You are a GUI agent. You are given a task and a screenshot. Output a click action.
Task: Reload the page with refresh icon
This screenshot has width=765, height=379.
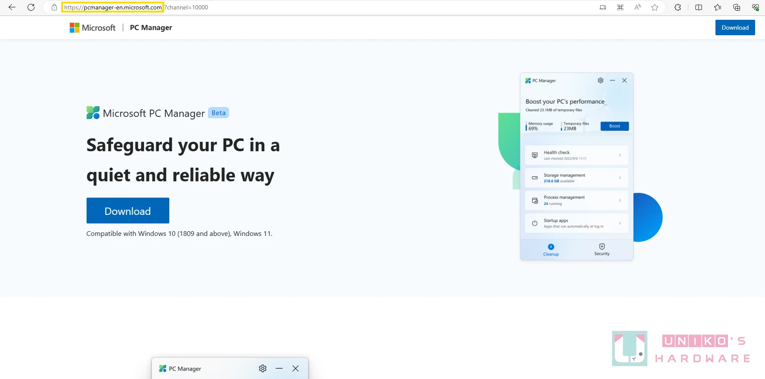tap(31, 7)
